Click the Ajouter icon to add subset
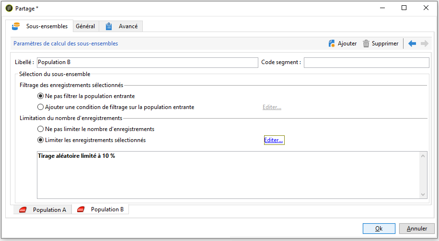 [x=332, y=44]
